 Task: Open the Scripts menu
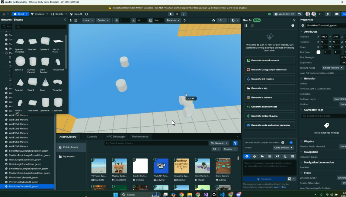click(x=59, y=14)
